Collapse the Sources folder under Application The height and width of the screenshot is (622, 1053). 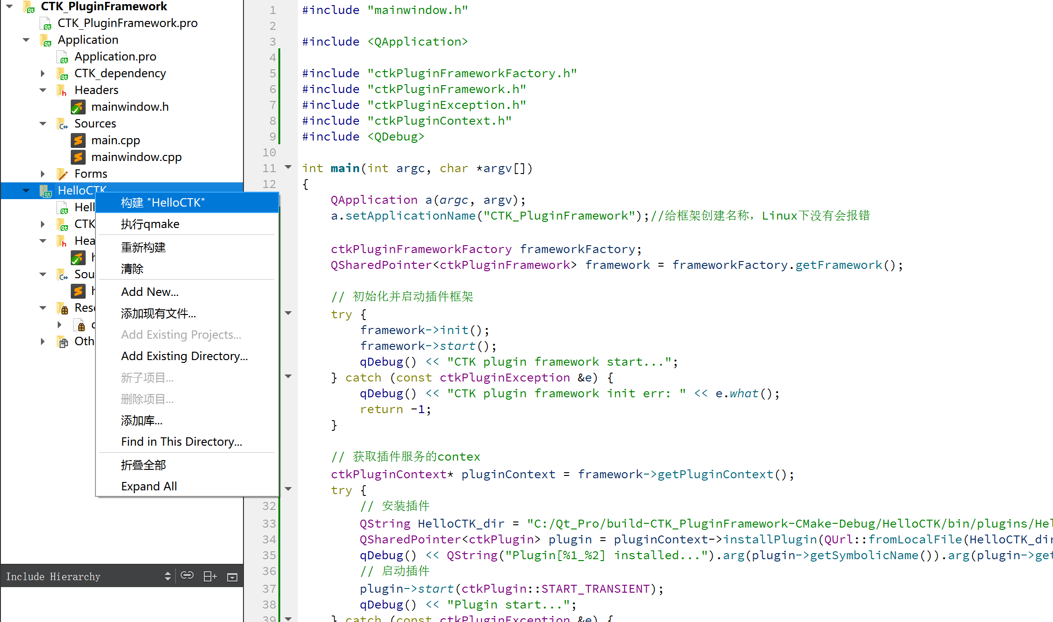[43, 123]
